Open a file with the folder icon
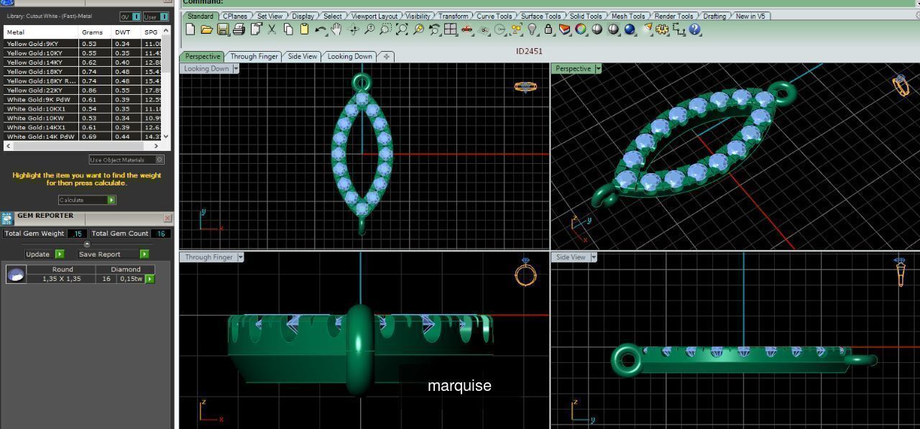Viewport: 920px width, 429px height. (x=206, y=29)
